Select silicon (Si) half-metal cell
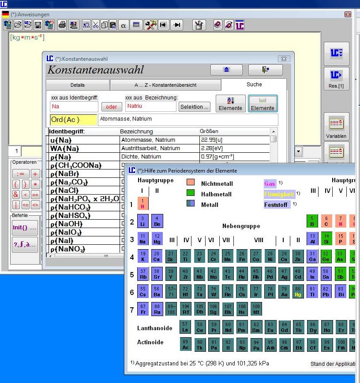 (326, 239)
